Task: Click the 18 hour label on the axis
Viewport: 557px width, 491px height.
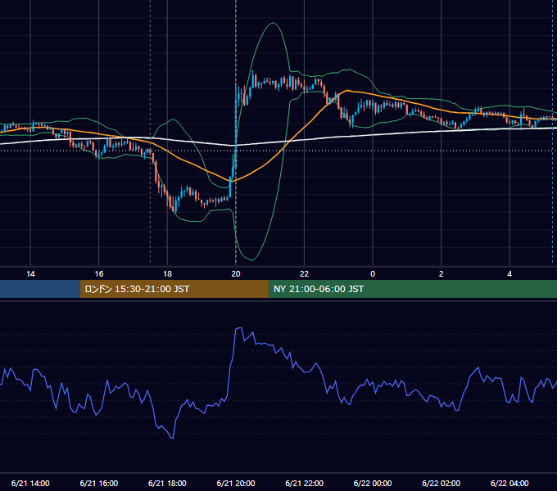Action: tap(167, 274)
